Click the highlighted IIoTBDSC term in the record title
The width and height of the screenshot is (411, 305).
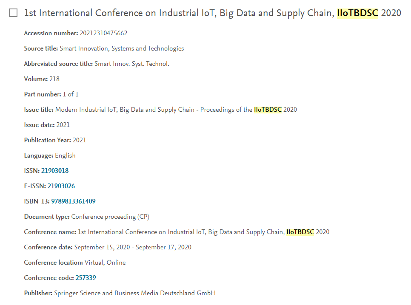point(357,13)
